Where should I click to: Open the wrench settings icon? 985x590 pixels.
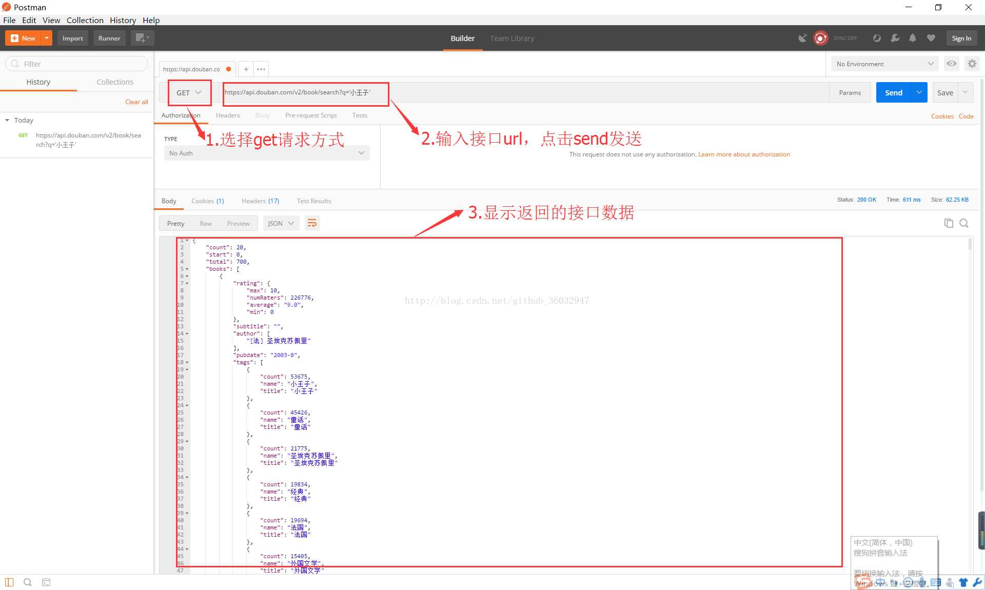click(x=895, y=38)
